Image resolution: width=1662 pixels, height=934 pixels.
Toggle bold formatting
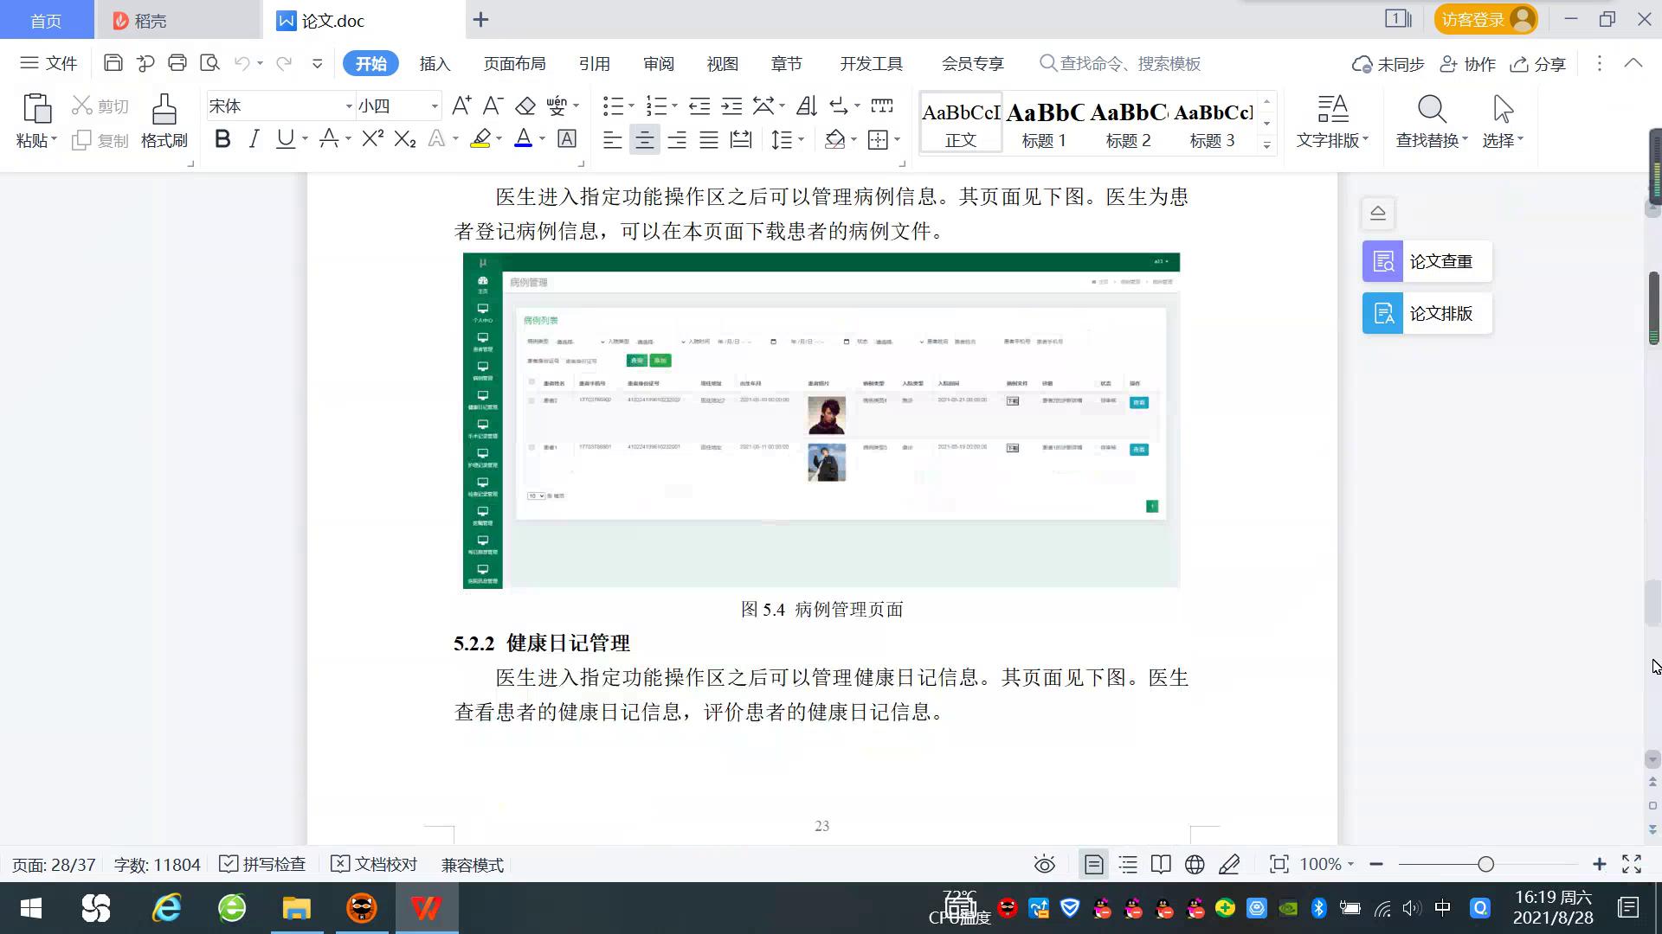(x=222, y=139)
